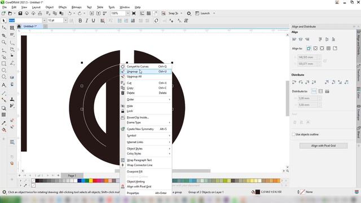This screenshot has height=203, width=361.
Task: Expand the Order submenu
Action: [146, 99]
